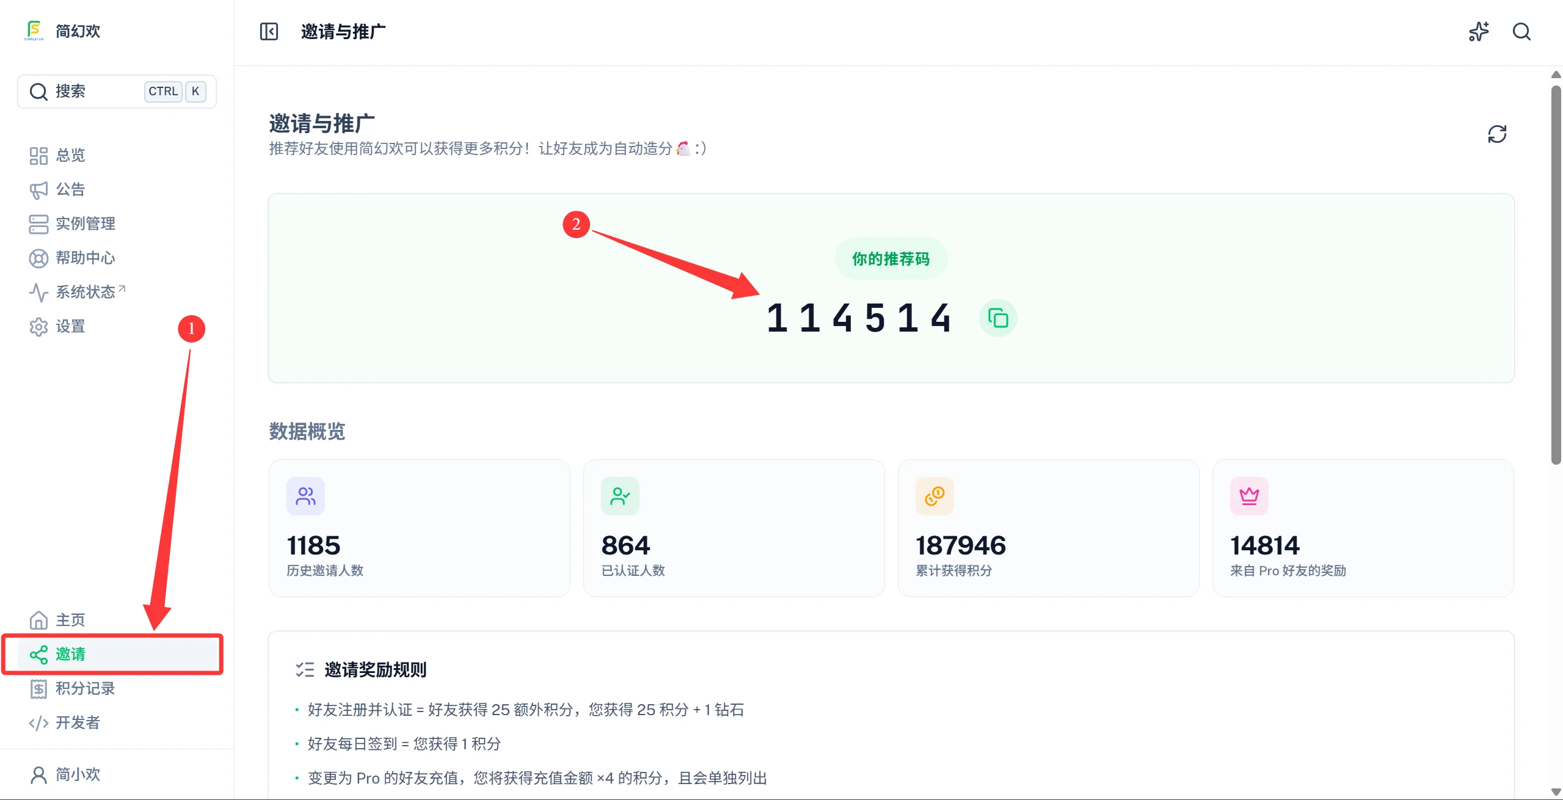Click the sidebar 搜索 search field
The height and width of the screenshot is (800, 1563).
(117, 92)
